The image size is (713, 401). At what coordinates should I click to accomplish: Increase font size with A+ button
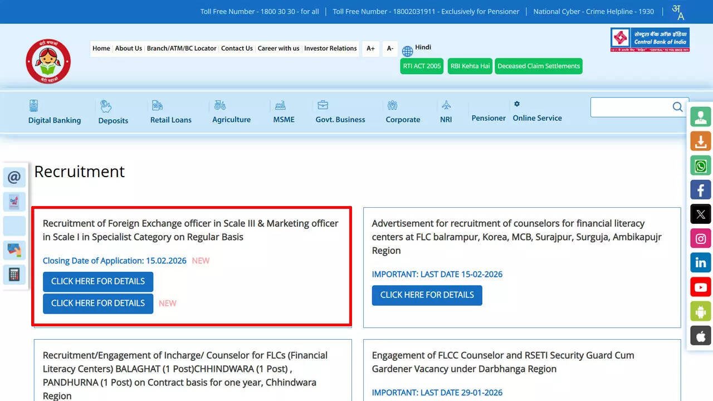point(370,48)
